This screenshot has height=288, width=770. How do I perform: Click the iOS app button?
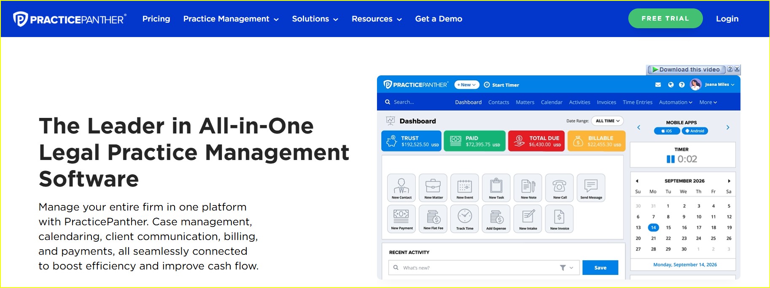[x=667, y=131]
